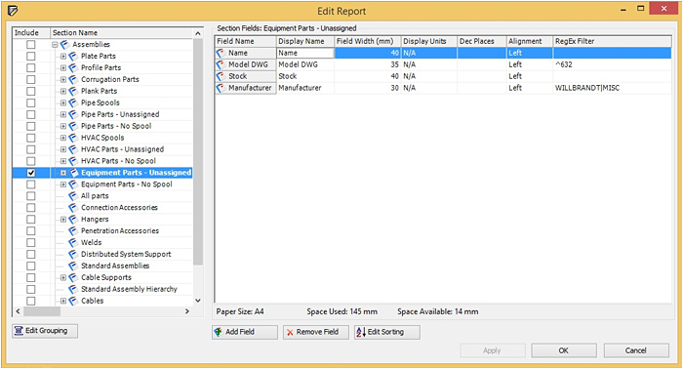Image resolution: width=683 pixels, height=368 pixels.
Task: Click the Cable Supports section icon
Action: (73, 277)
